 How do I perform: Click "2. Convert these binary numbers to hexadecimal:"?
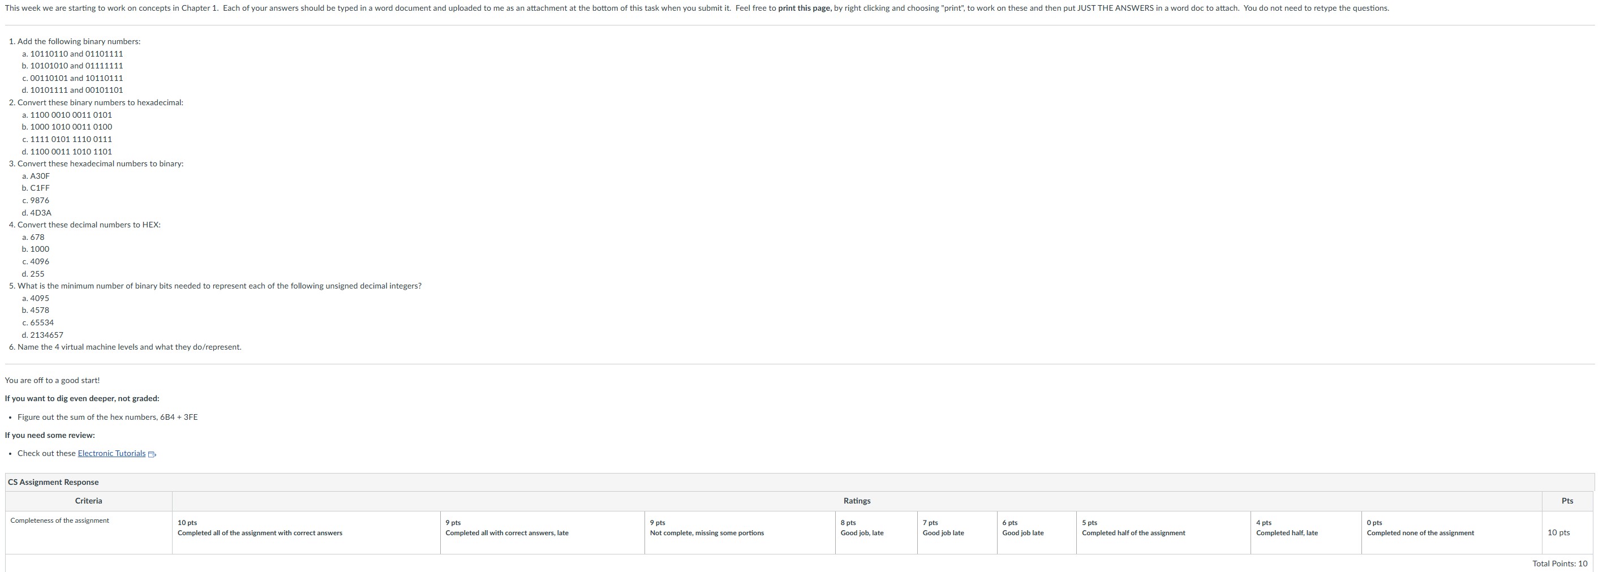(x=96, y=102)
